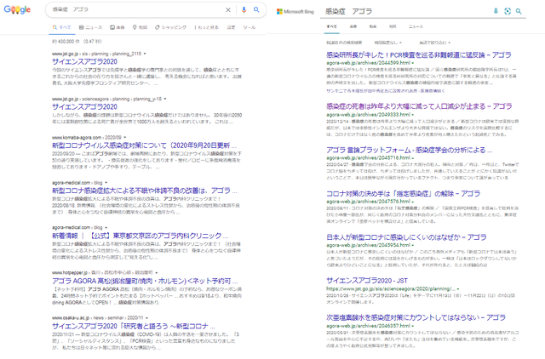Expand arrow next to planning_2115 URL
Viewport: 545px width, 359px height.
coord(145,54)
